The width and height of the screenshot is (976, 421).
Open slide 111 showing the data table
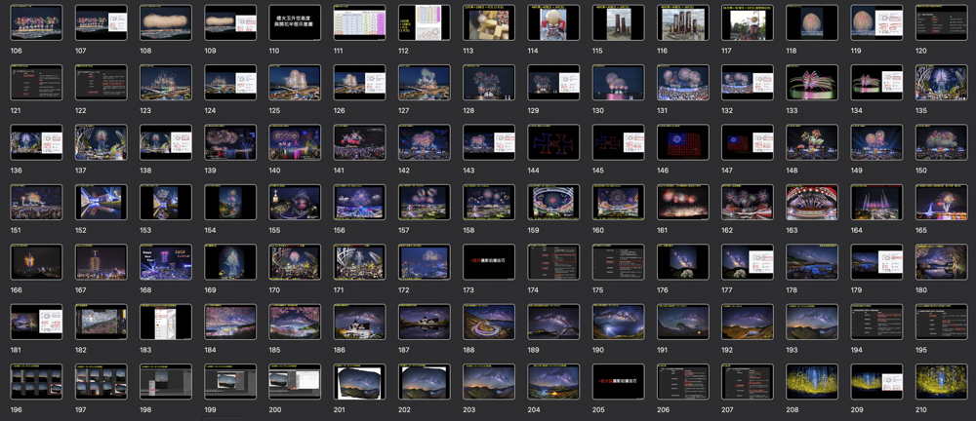coord(359,23)
